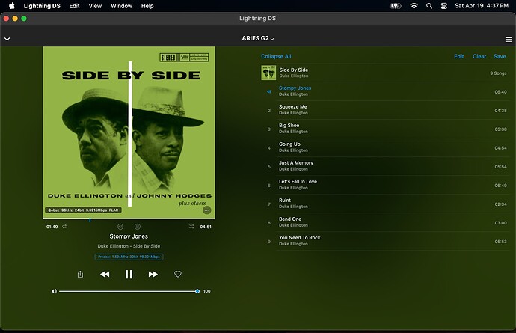Open the three-dot more options on album art
Screen dimensions: 516x333
pyautogui.click(x=206, y=210)
